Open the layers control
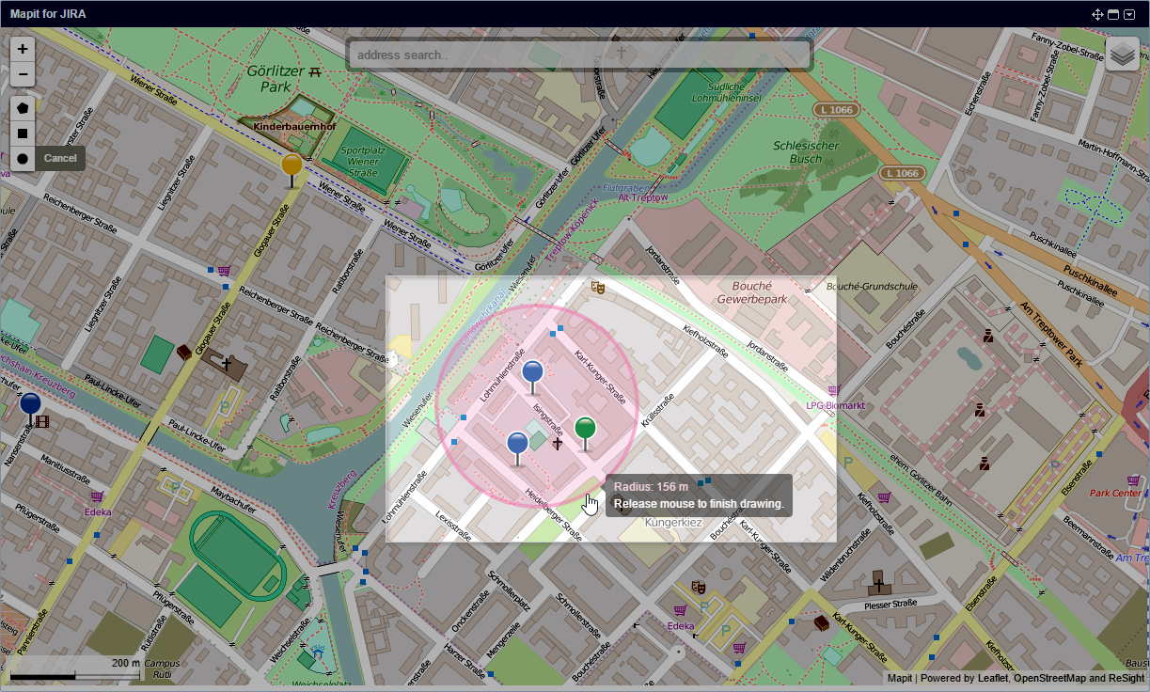The image size is (1150, 692). click(1121, 54)
